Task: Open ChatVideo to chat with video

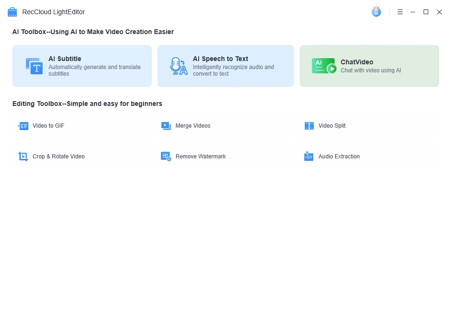Action: point(369,66)
